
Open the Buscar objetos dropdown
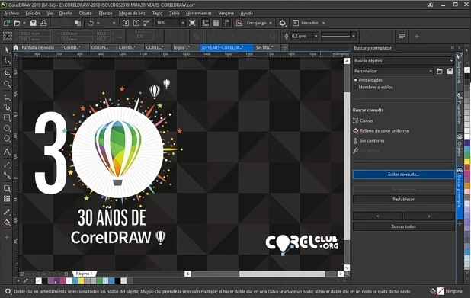pyautogui.click(x=403, y=61)
